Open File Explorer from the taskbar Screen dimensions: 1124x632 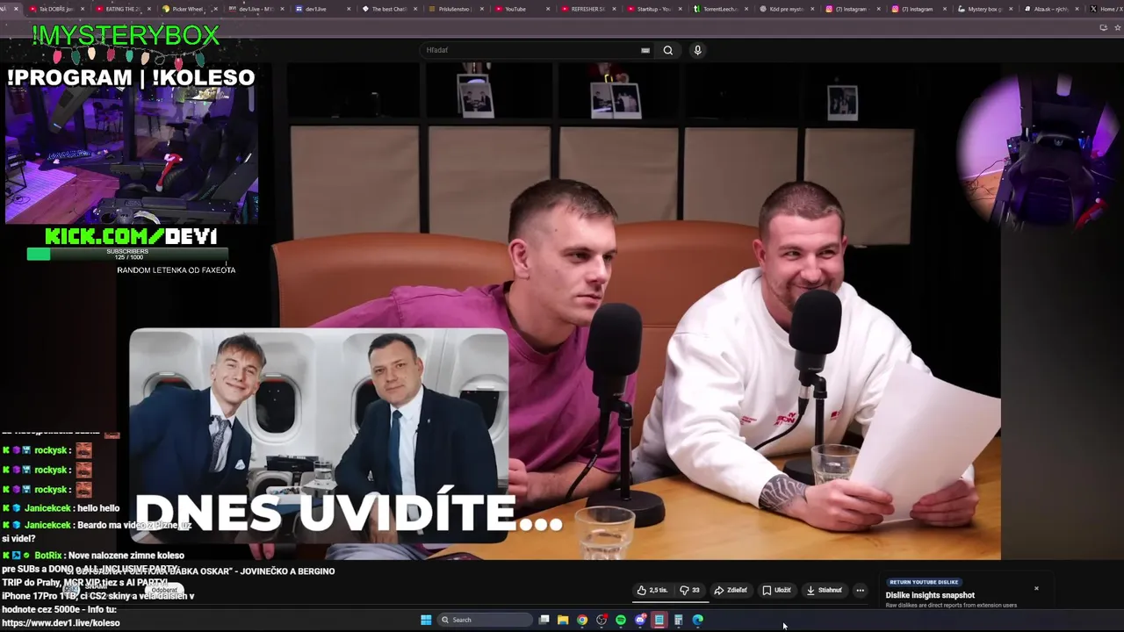coord(563,620)
